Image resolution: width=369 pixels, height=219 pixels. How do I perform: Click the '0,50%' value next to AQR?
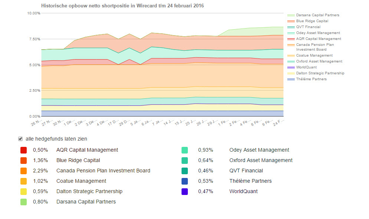[x=40, y=150]
